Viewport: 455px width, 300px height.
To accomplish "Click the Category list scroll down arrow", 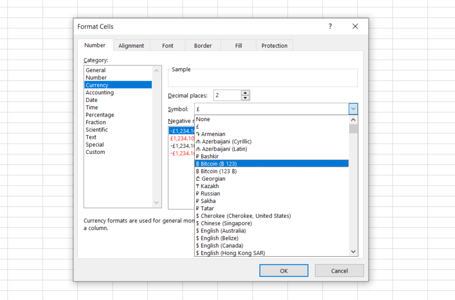I will pos(156,203).
